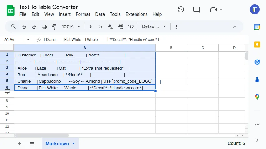The width and height of the screenshot is (266, 149).
Task: Format as percent
Action: point(100,26)
